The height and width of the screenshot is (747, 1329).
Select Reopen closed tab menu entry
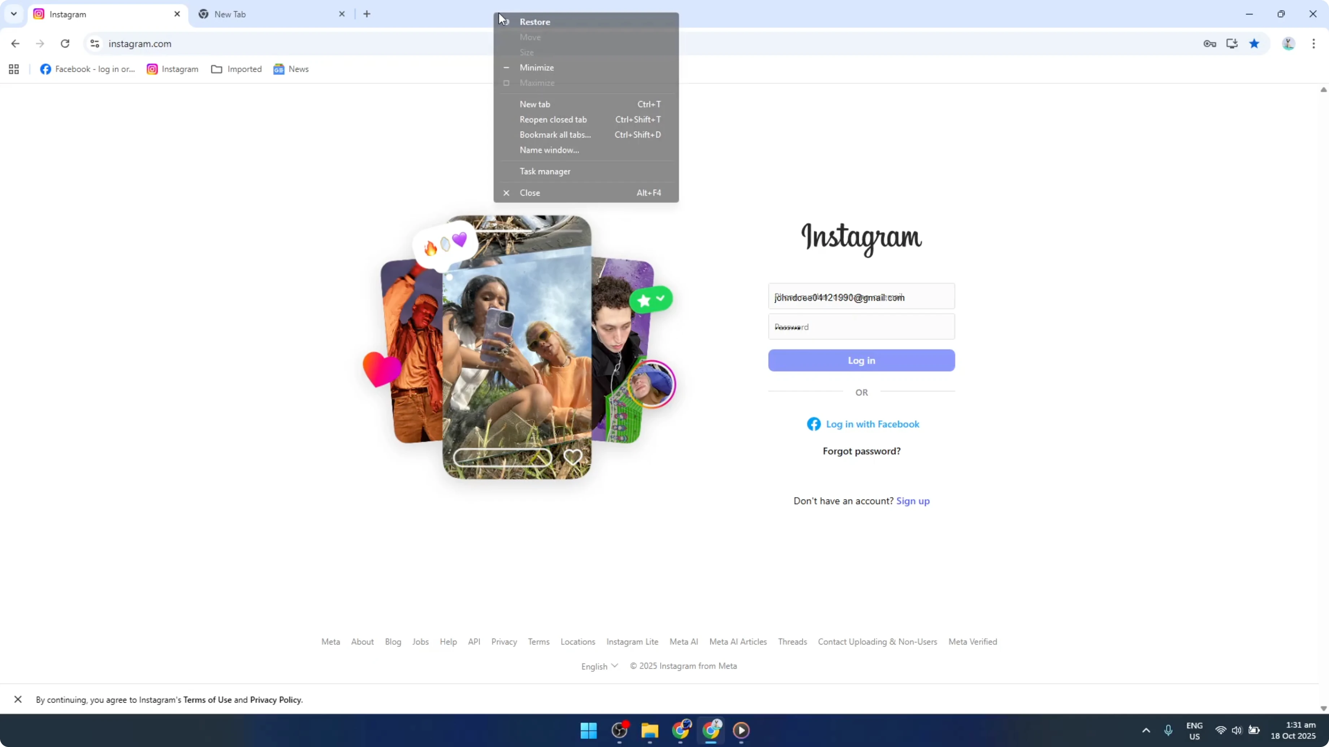pyautogui.click(x=586, y=119)
